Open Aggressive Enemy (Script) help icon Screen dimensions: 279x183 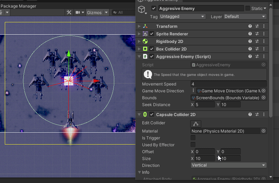250,56
